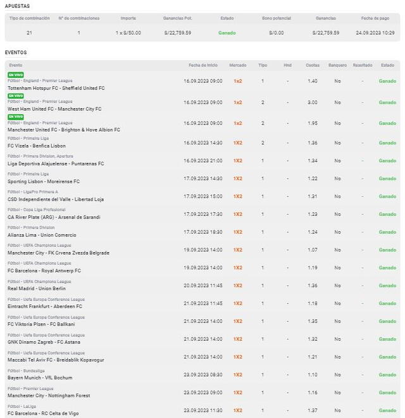Click the Evento column header
The width and height of the screenshot is (405, 418).
[16, 65]
